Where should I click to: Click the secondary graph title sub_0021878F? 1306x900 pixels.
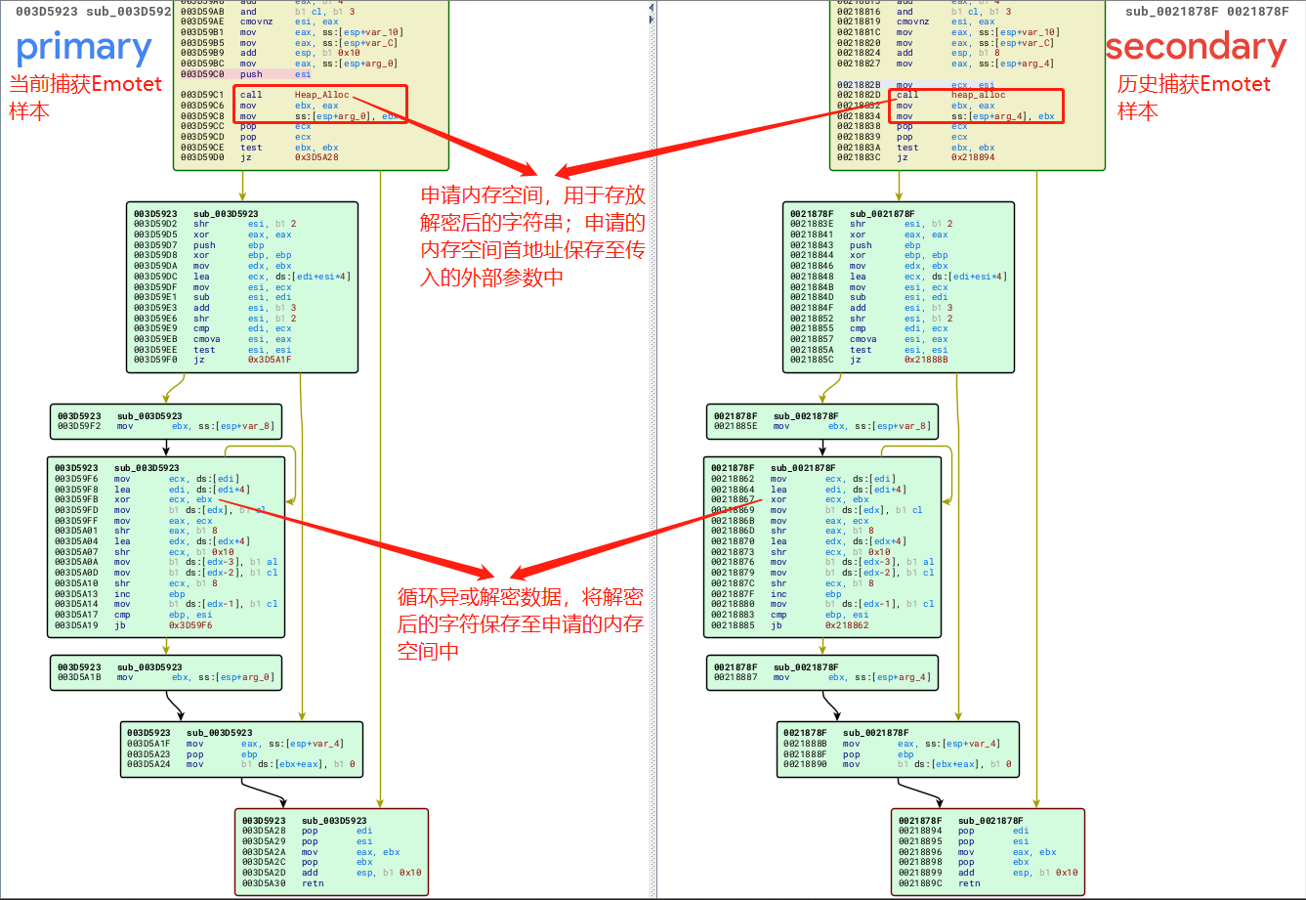coord(1206,12)
